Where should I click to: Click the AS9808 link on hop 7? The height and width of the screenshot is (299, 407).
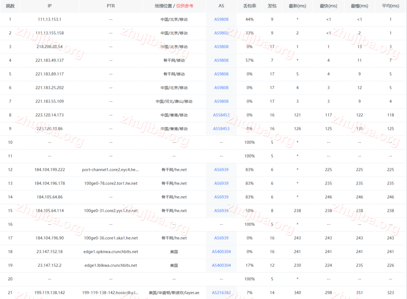[221, 101]
